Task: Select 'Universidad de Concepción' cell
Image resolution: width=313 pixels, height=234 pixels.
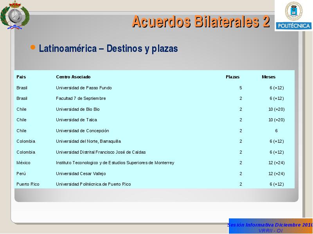Action: coord(83,131)
